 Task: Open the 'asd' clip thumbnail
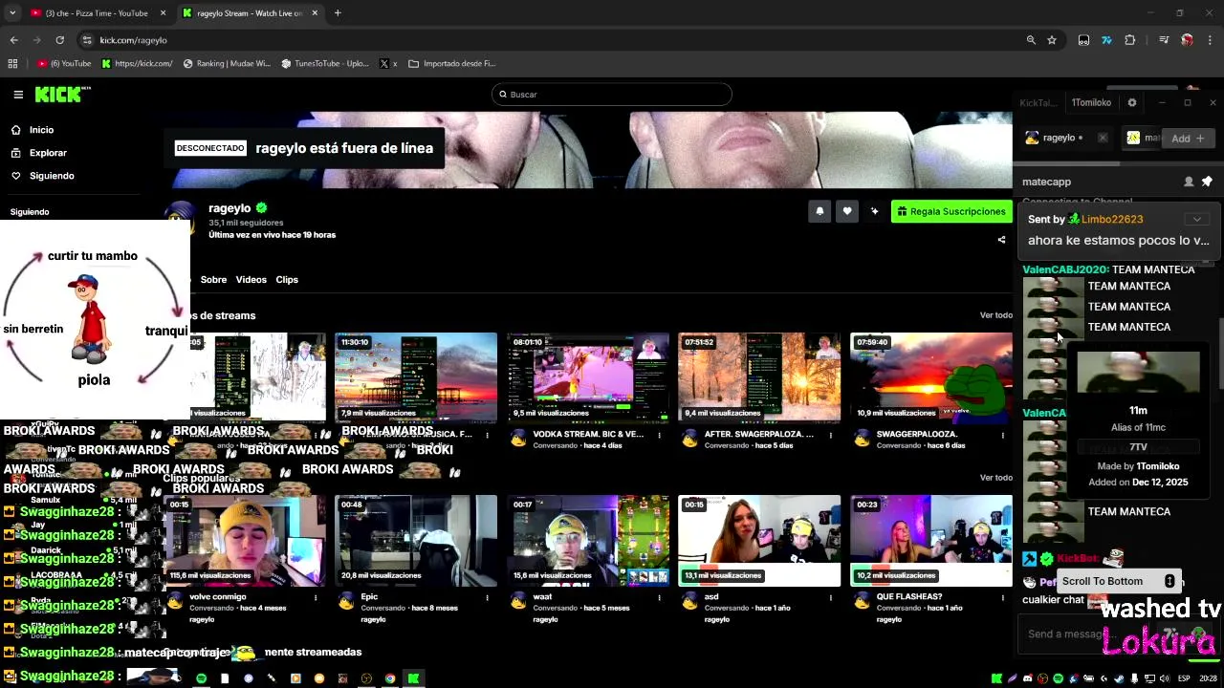click(759, 540)
